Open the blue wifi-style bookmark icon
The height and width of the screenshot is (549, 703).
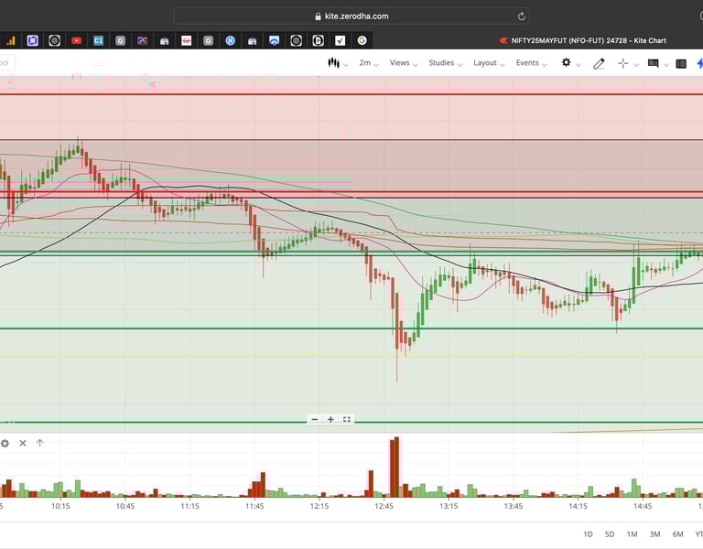click(274, 41)
